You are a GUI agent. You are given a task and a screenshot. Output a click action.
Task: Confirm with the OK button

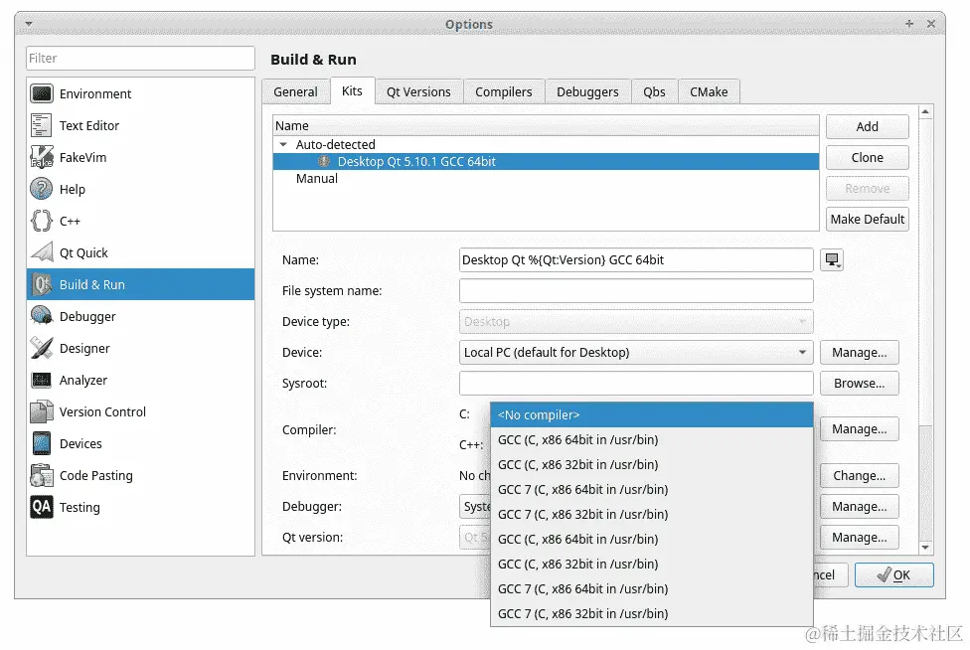pyautogui.click(x=893, y=575)
